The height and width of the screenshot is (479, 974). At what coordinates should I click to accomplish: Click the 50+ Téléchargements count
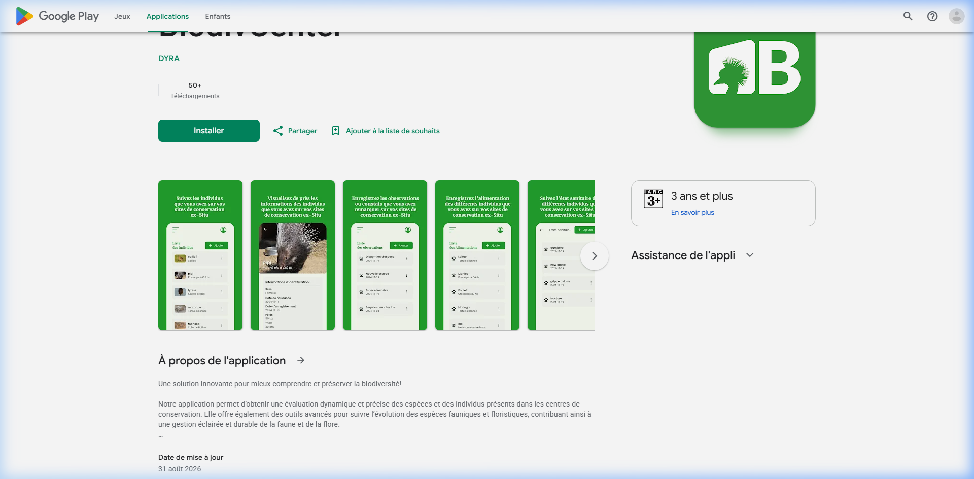coord(195,90)
